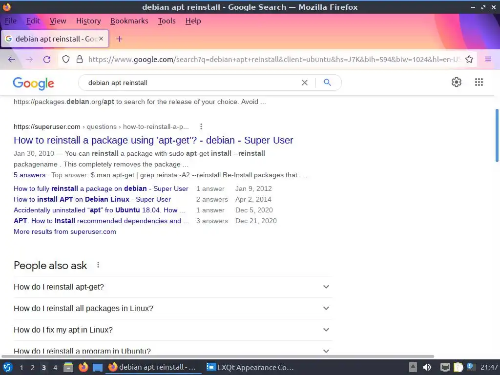The image size is (500, 375).
Task: Open the Bookmarks menu
Action: point(129,21)
